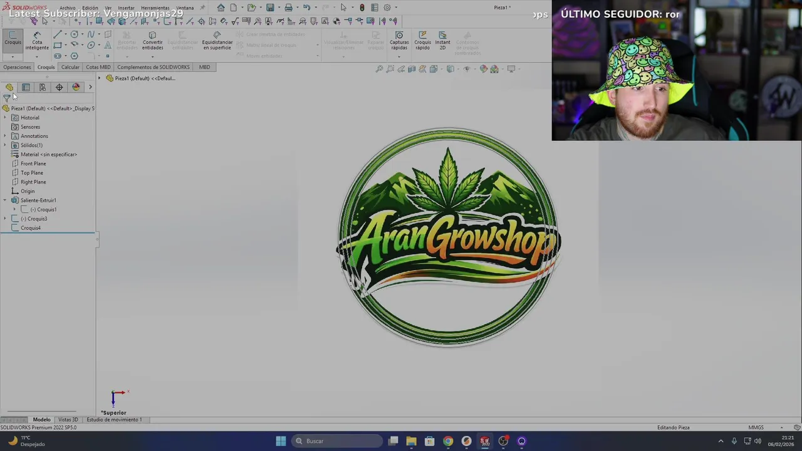This screenshot has height=451, width=802.
Task: Open the Ventana menu
Action: click(185, 8)
